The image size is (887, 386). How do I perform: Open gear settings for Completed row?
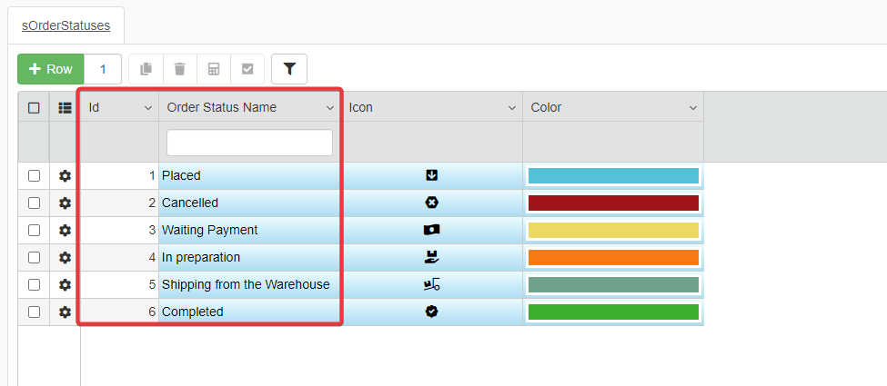tap(65, 312)
